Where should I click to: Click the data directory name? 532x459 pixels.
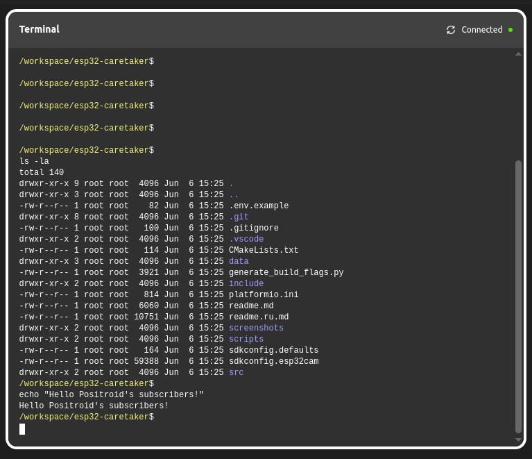[239, 261]
